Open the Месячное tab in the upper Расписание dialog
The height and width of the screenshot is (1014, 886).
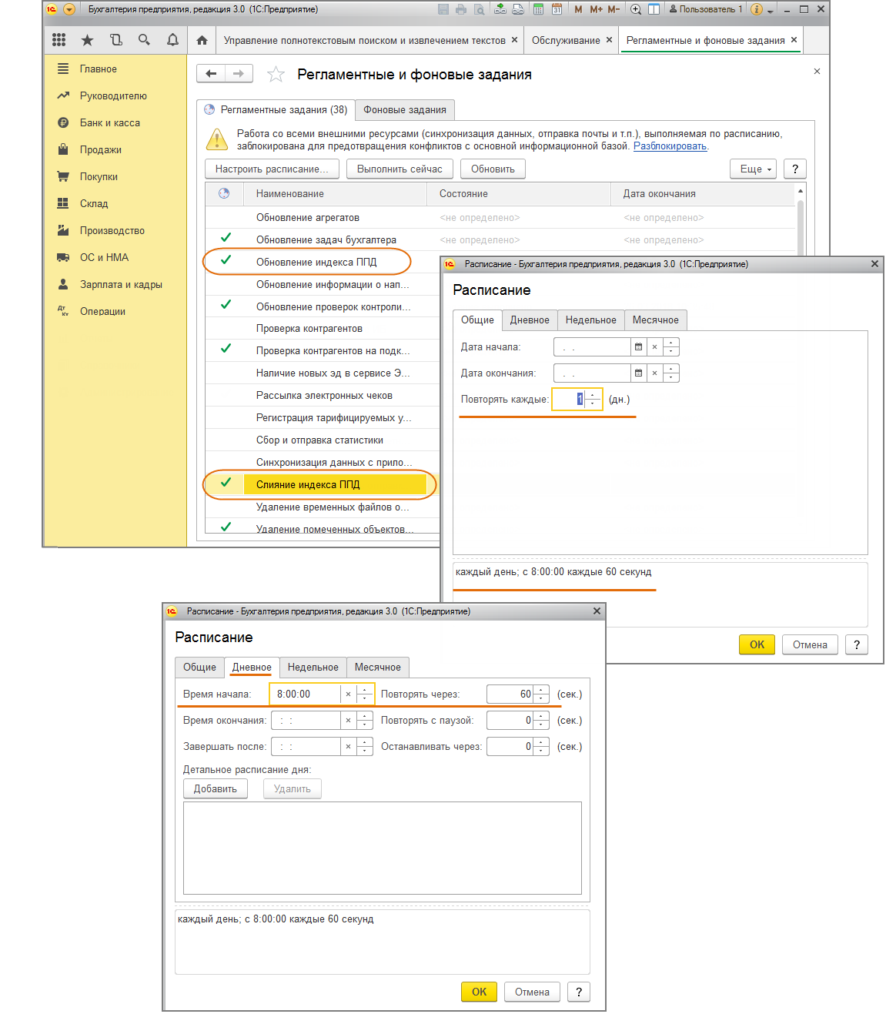click(x=656, y=320)
